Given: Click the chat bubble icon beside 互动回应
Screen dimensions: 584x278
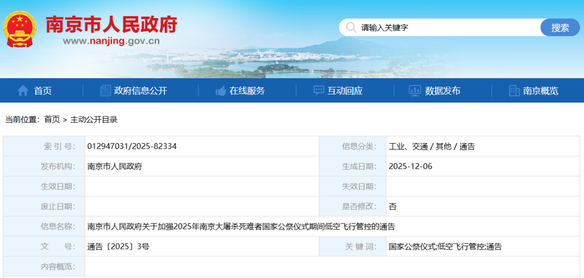Looking at the screenshot, I should [319, 91].
